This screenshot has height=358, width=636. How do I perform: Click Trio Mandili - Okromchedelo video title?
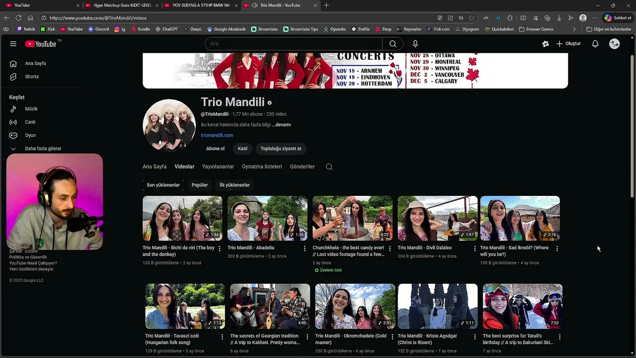[351, 339]
